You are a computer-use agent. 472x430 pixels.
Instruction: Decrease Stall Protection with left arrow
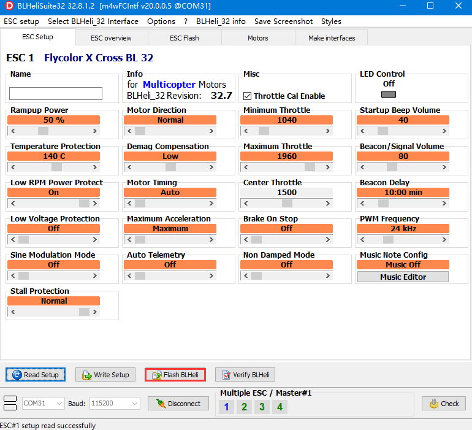[13, 312]
